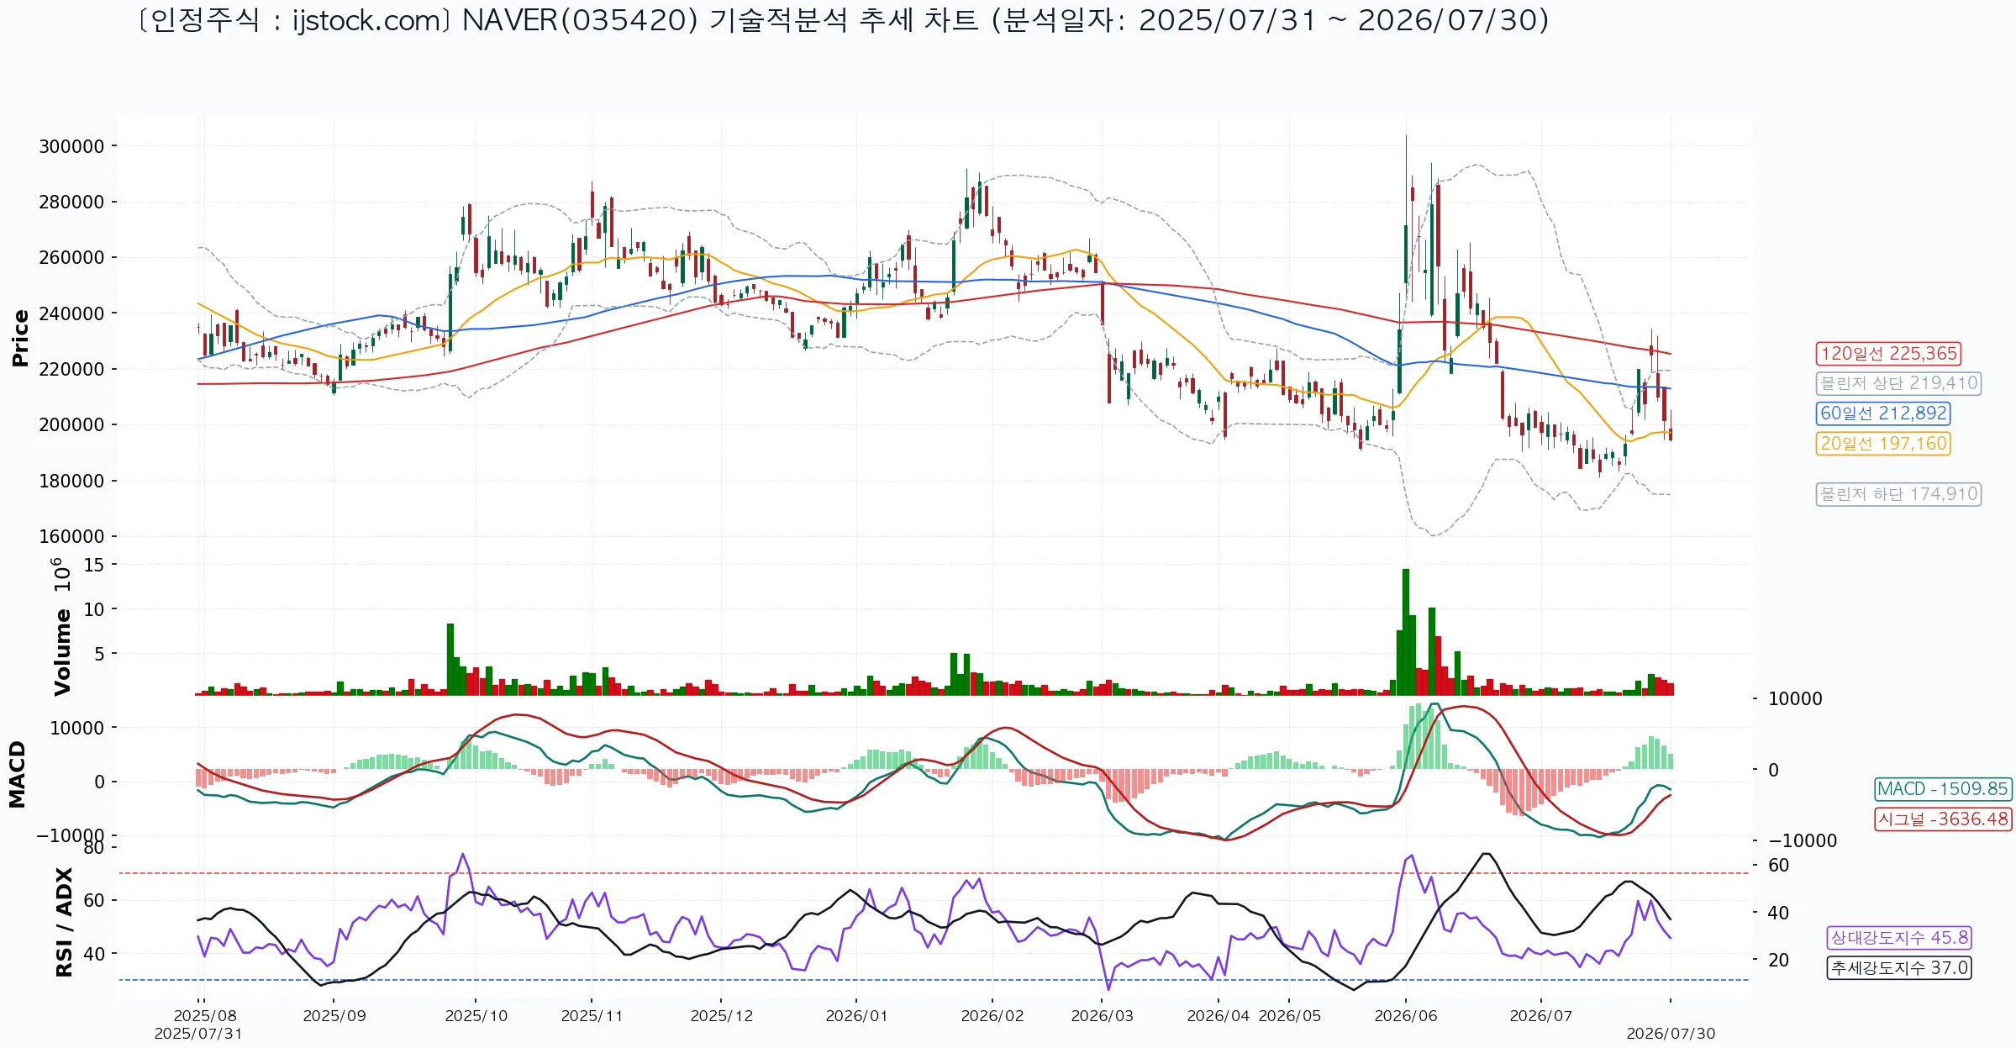Click the 280000 price axis label
Viewport: 2016px width, 1048px height.
pyautogui.click(x=71, y=202)
